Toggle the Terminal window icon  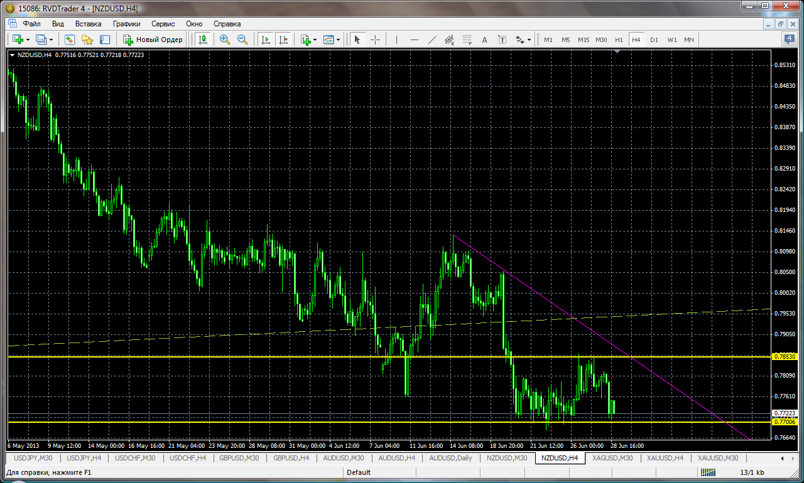pyautogui.click(x=104, y=40)
